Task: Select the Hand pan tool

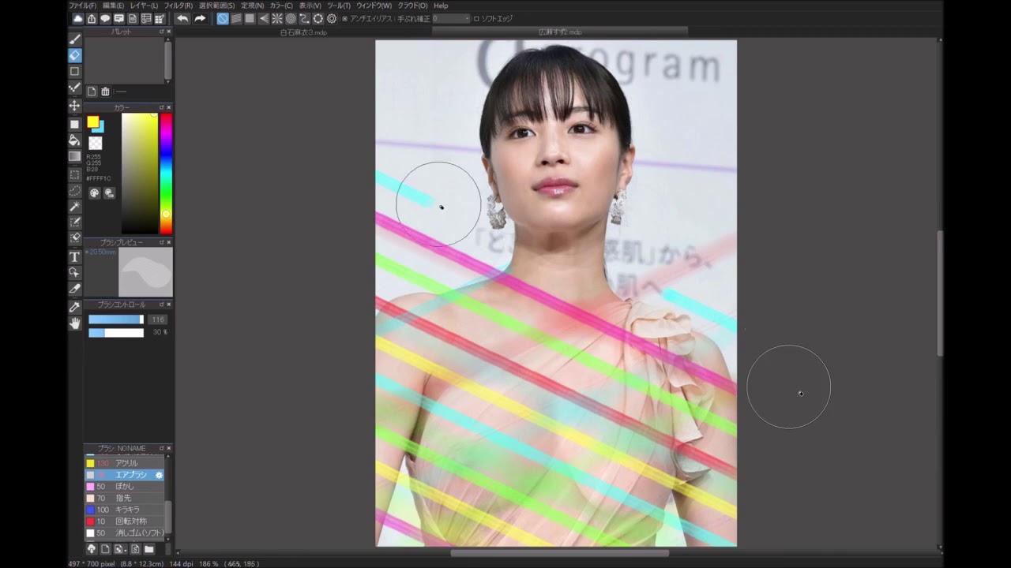Action: pyautogui.click(x=75, y=323)
